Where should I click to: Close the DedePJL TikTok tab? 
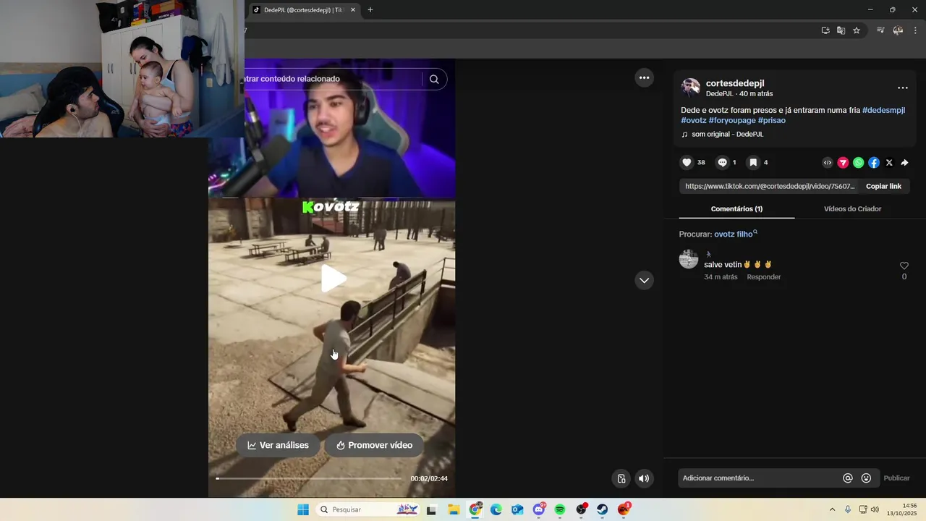point(353,10)
